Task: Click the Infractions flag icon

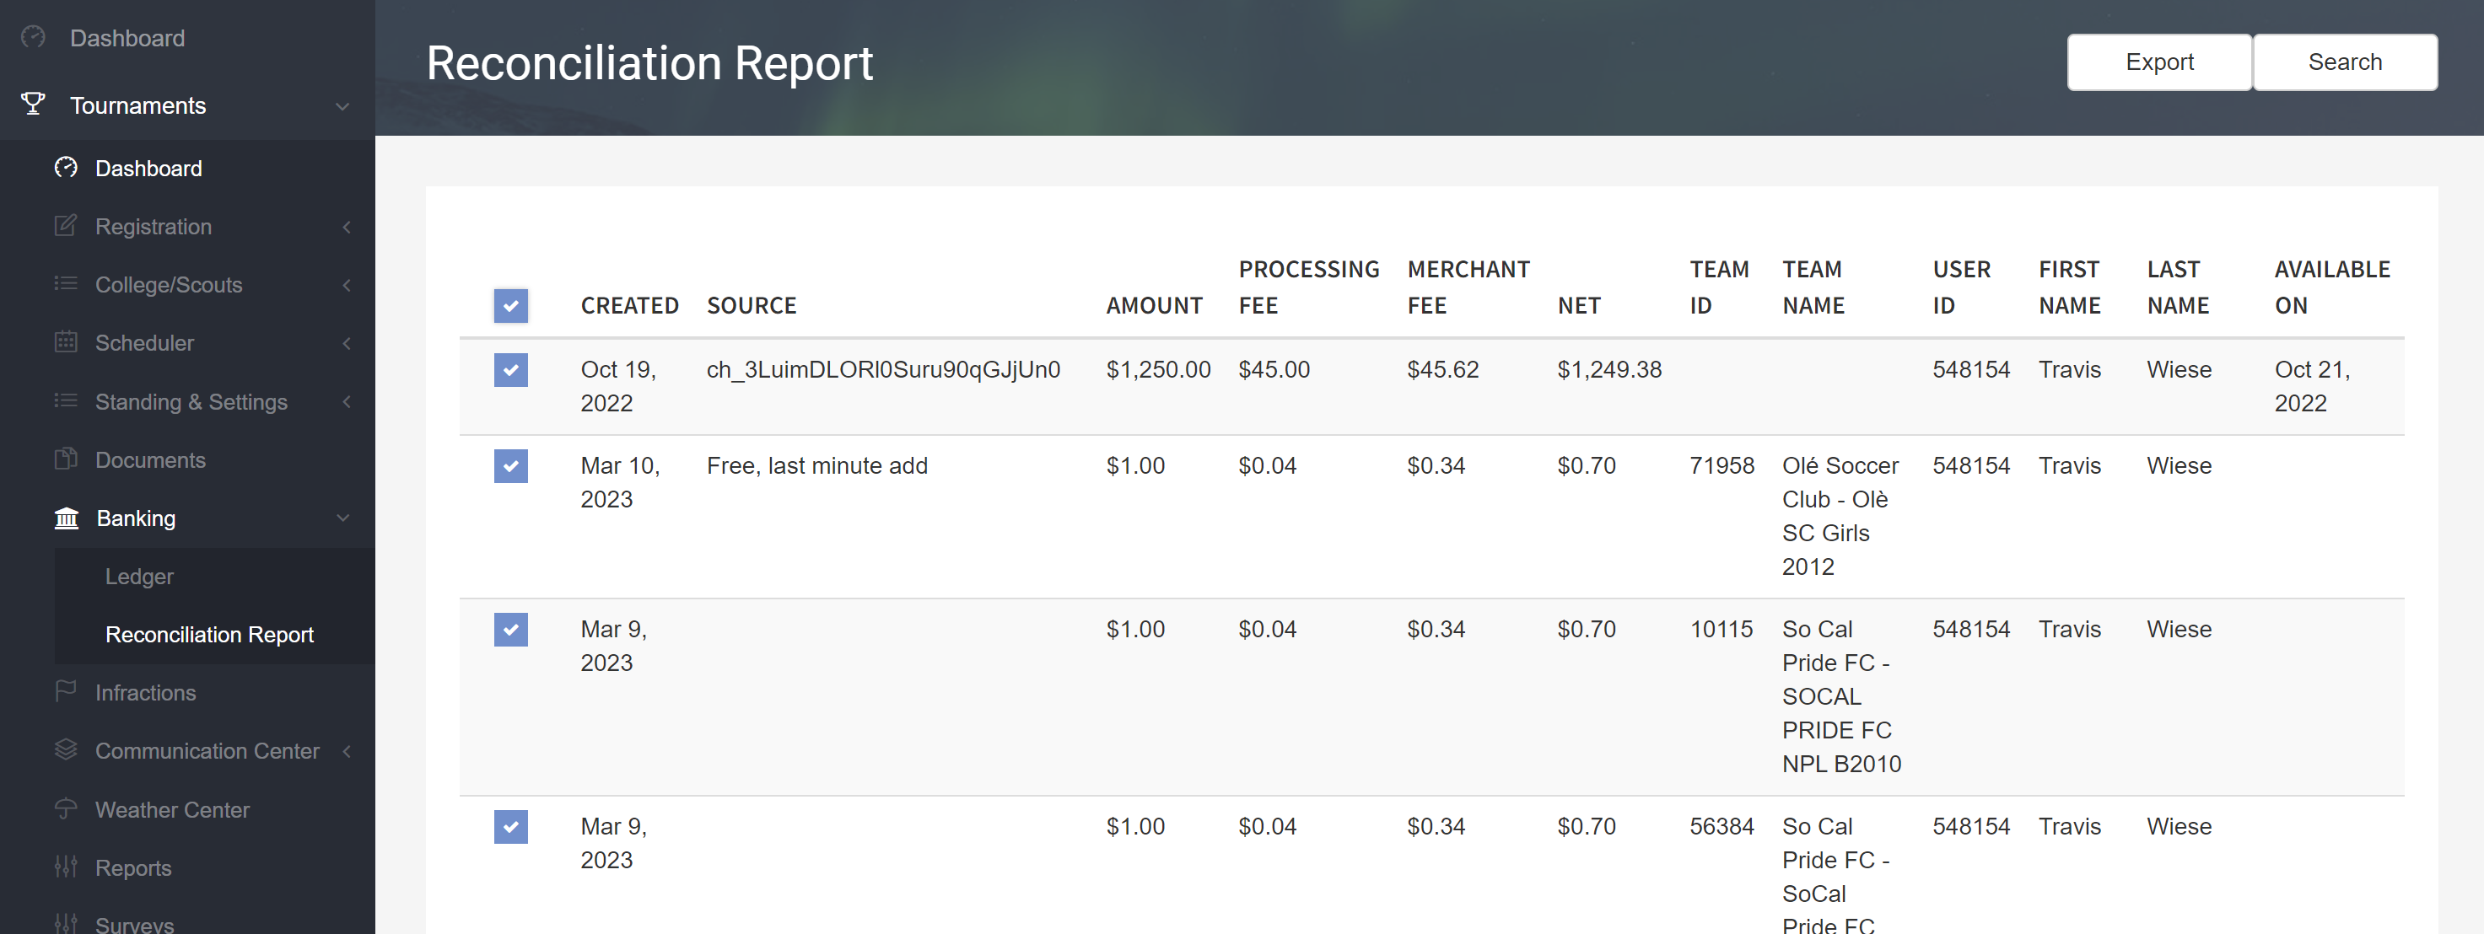Action: [x=65, y=692]
